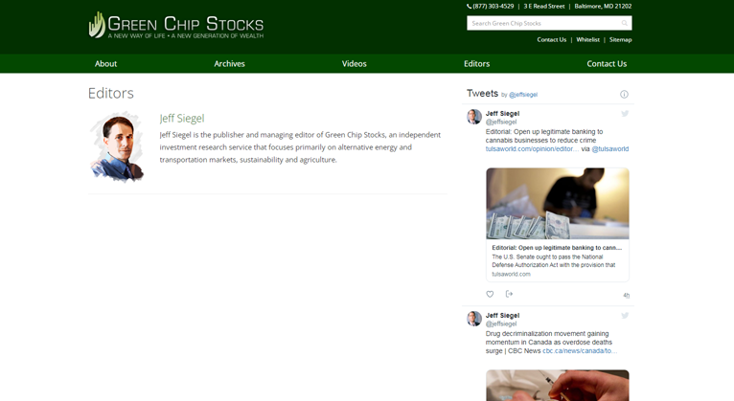Click the Tweets heading text
This screenshot has width=734, height=401.
point(483,93)
